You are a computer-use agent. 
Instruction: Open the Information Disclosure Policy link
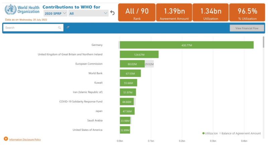point(25,140)
